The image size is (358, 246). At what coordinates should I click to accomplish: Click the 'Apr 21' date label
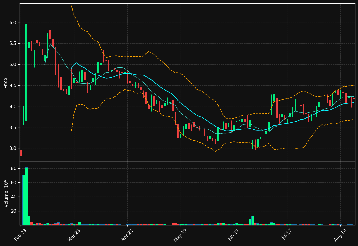[128, 235]
